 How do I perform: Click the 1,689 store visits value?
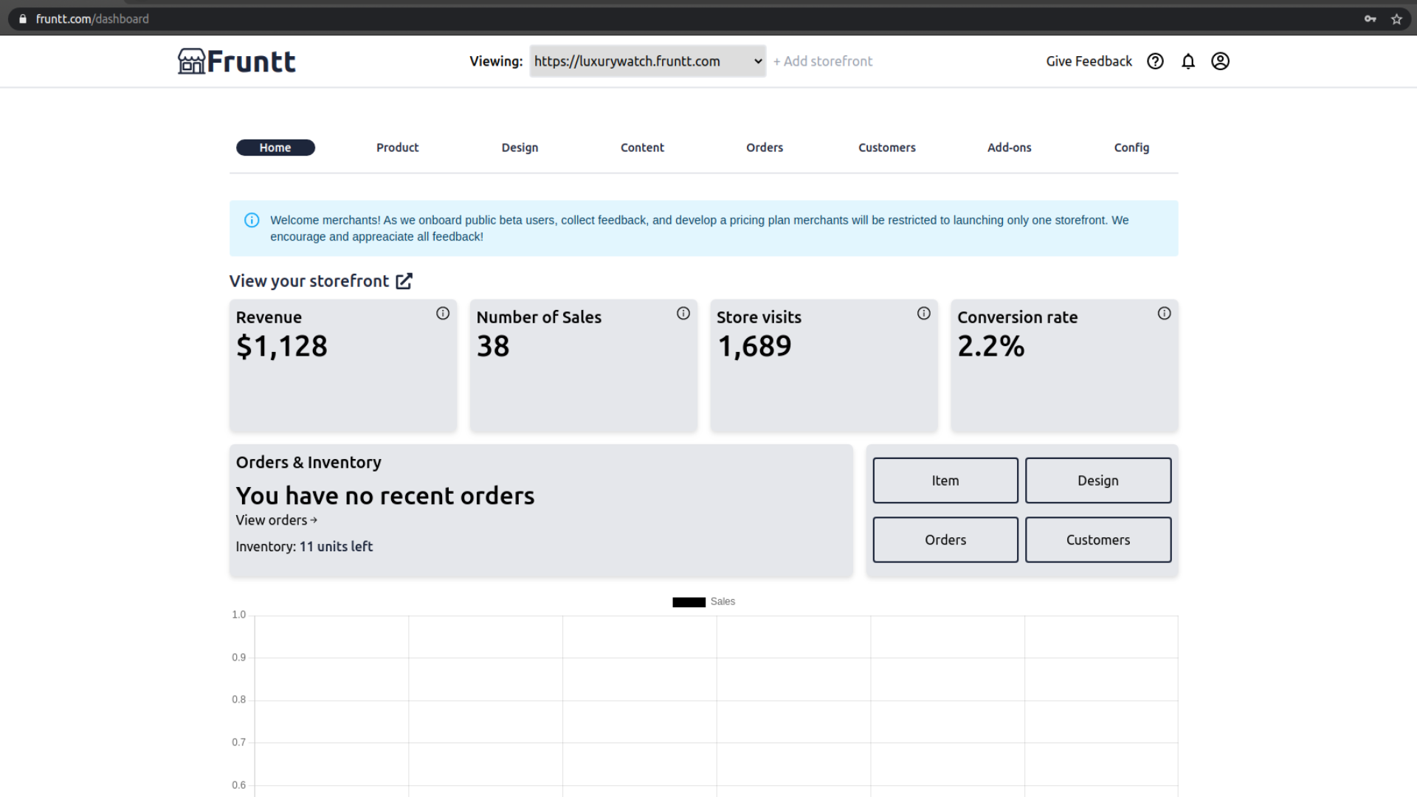tap(754, 346)
